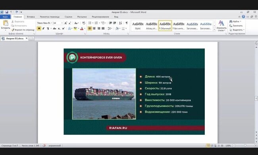Toggle Italic formatting button
Image resolution: width=258 pixels, height=155 pixels.
[x=43, y=29]
